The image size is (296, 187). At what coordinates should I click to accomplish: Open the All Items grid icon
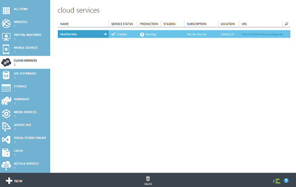click(6, 11)
